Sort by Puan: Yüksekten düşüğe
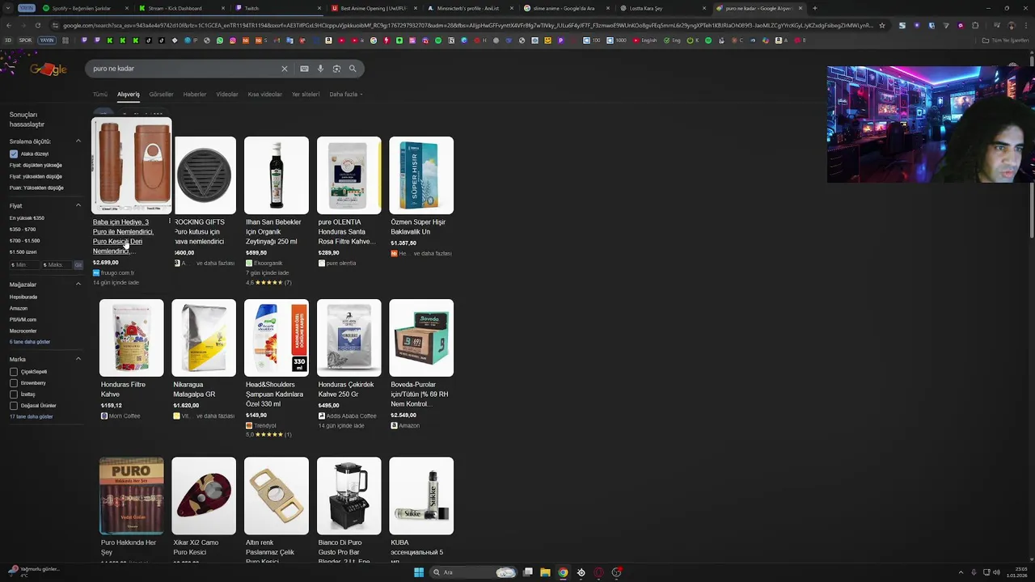Image resolution: width=1035 pixels, height=582 pixels. 36,188
